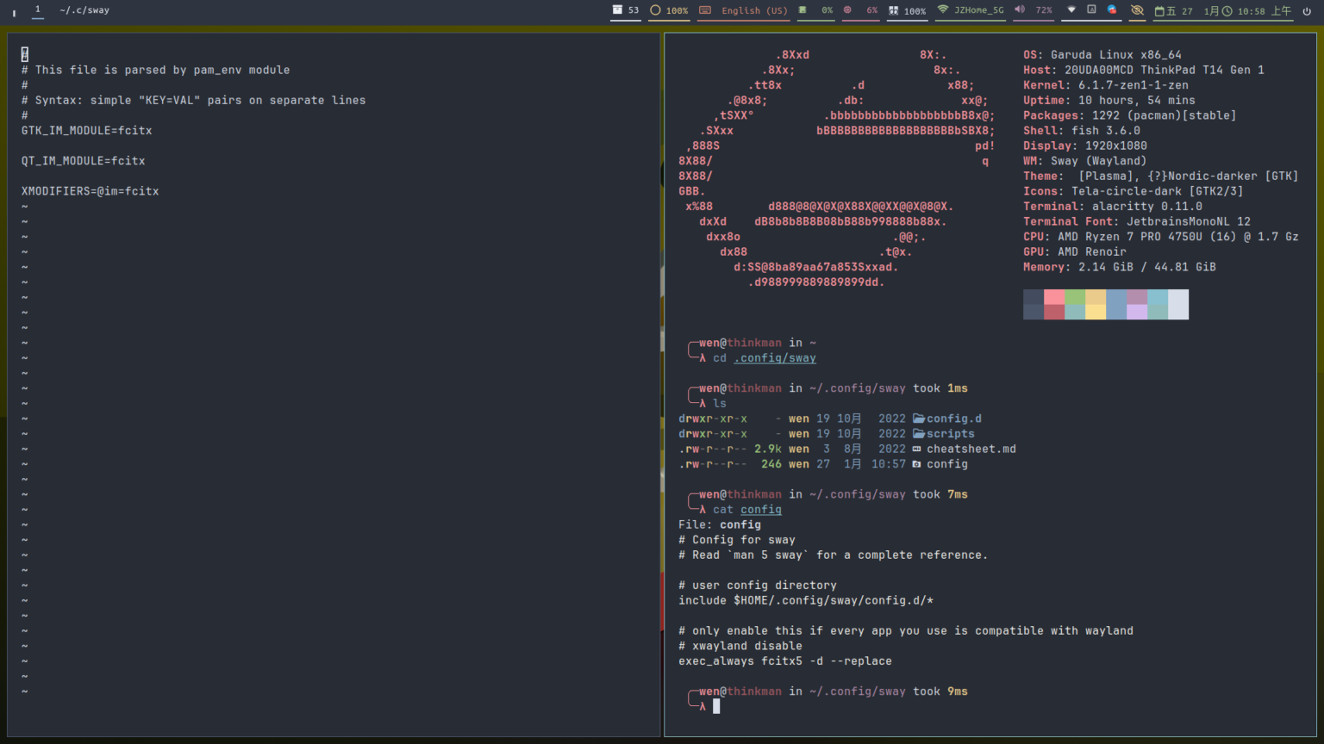Toggle the fcitx input method tray icon
The width and height of the screenshot is (1324, 744).
click(1091, 9)
